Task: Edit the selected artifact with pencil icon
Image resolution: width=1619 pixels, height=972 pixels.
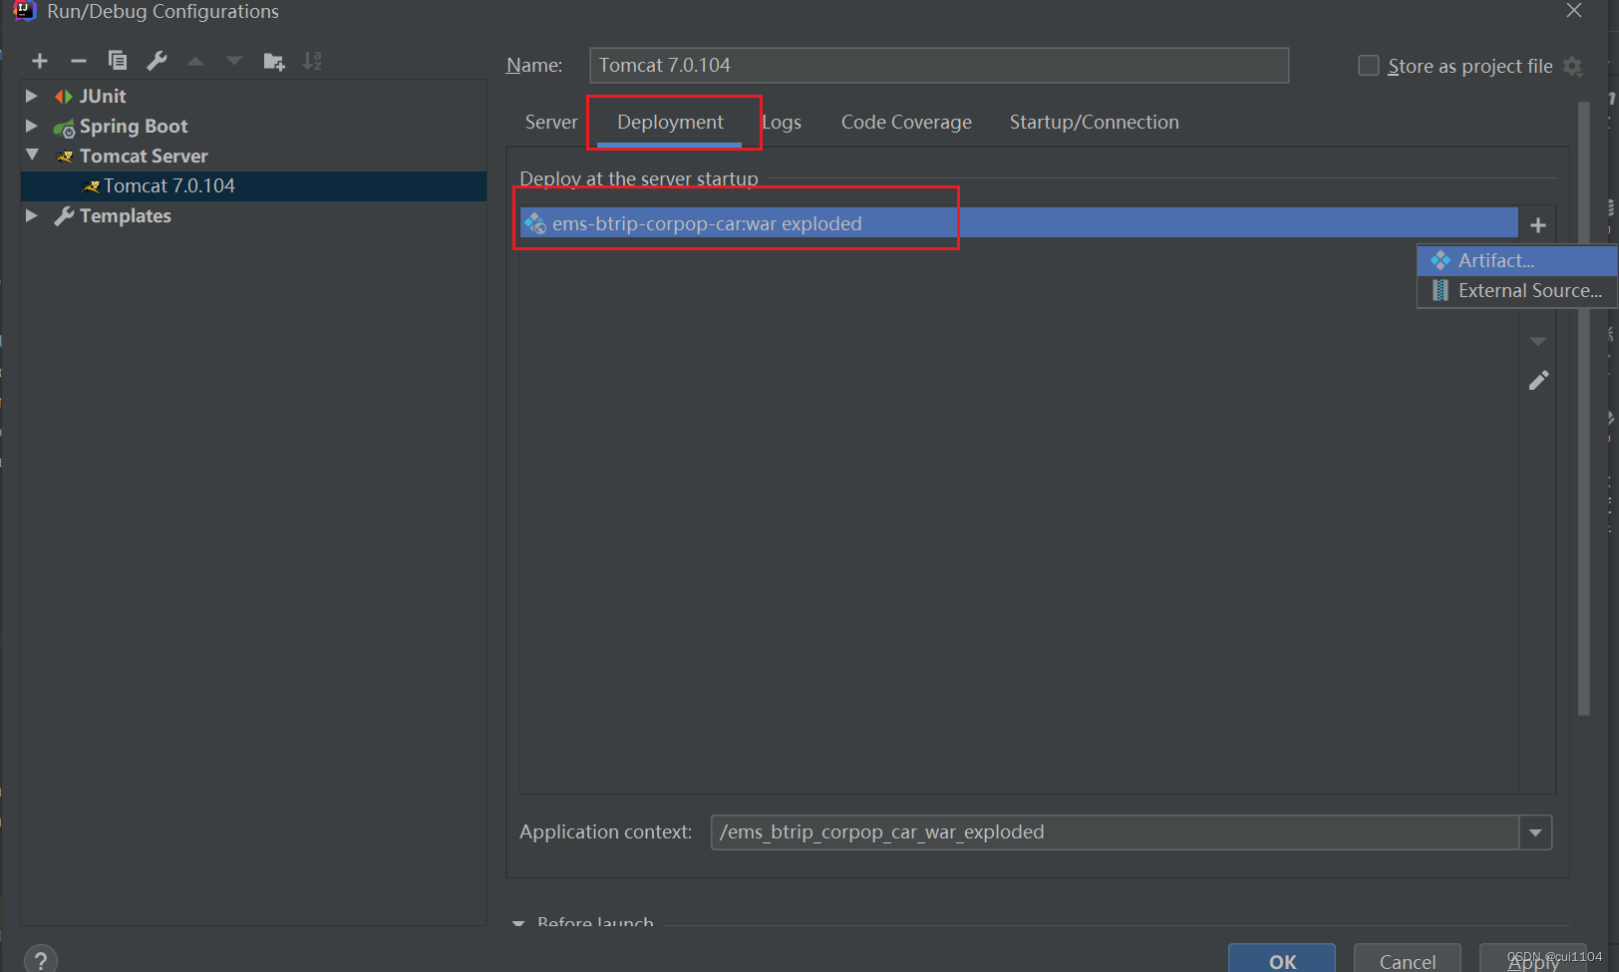Action: tap(1538, 381)
